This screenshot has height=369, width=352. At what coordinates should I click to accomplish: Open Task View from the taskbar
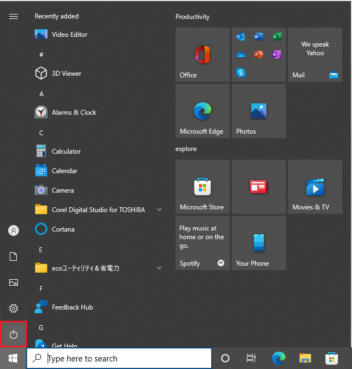(251, 358)
